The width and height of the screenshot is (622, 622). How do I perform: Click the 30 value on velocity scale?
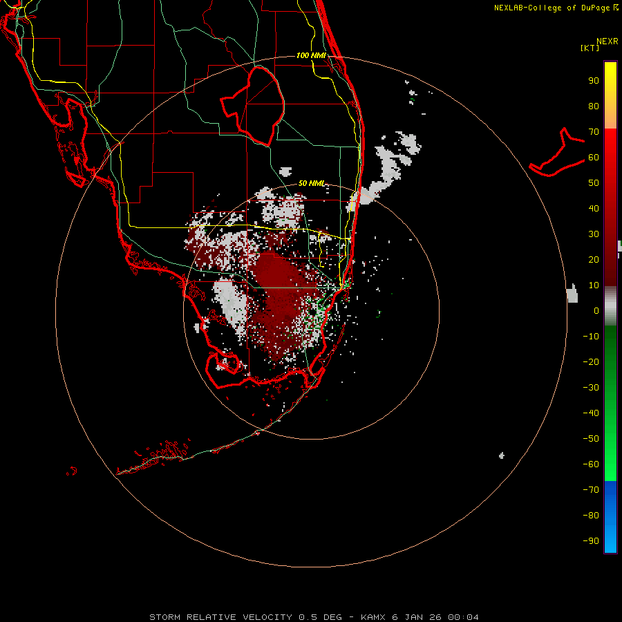(594, 234)
